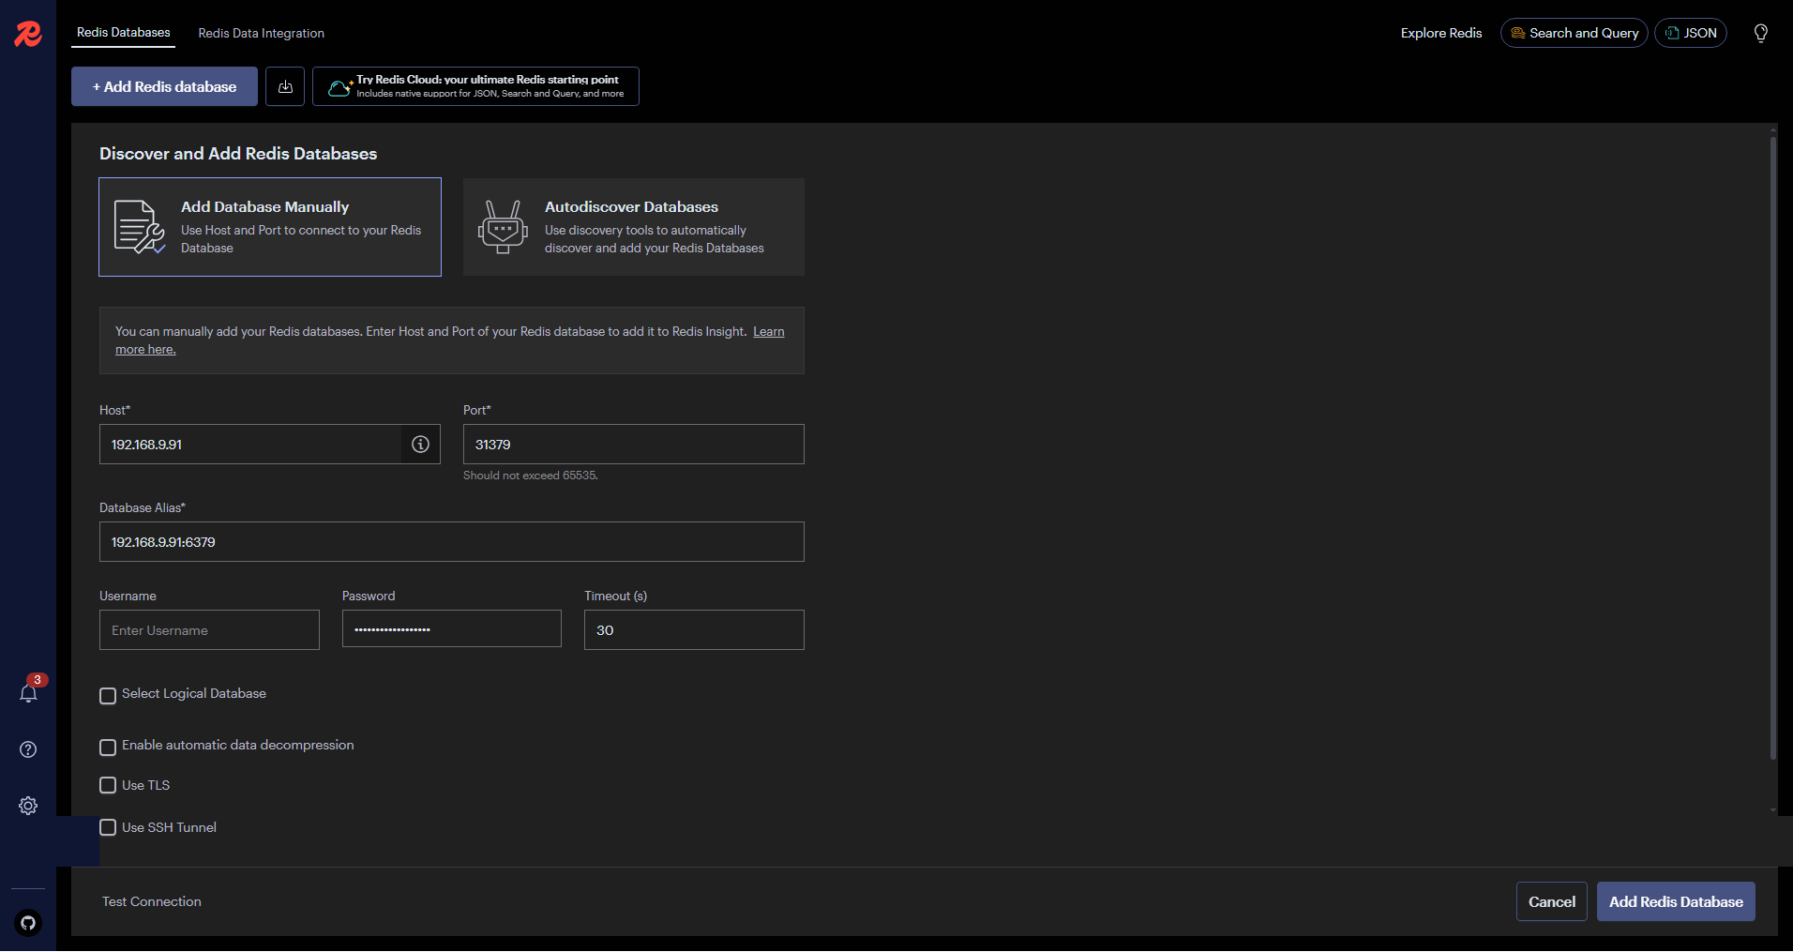Click the Explore Redis label
This screenshot has height=952, width=1793.
pos(1441,33)
